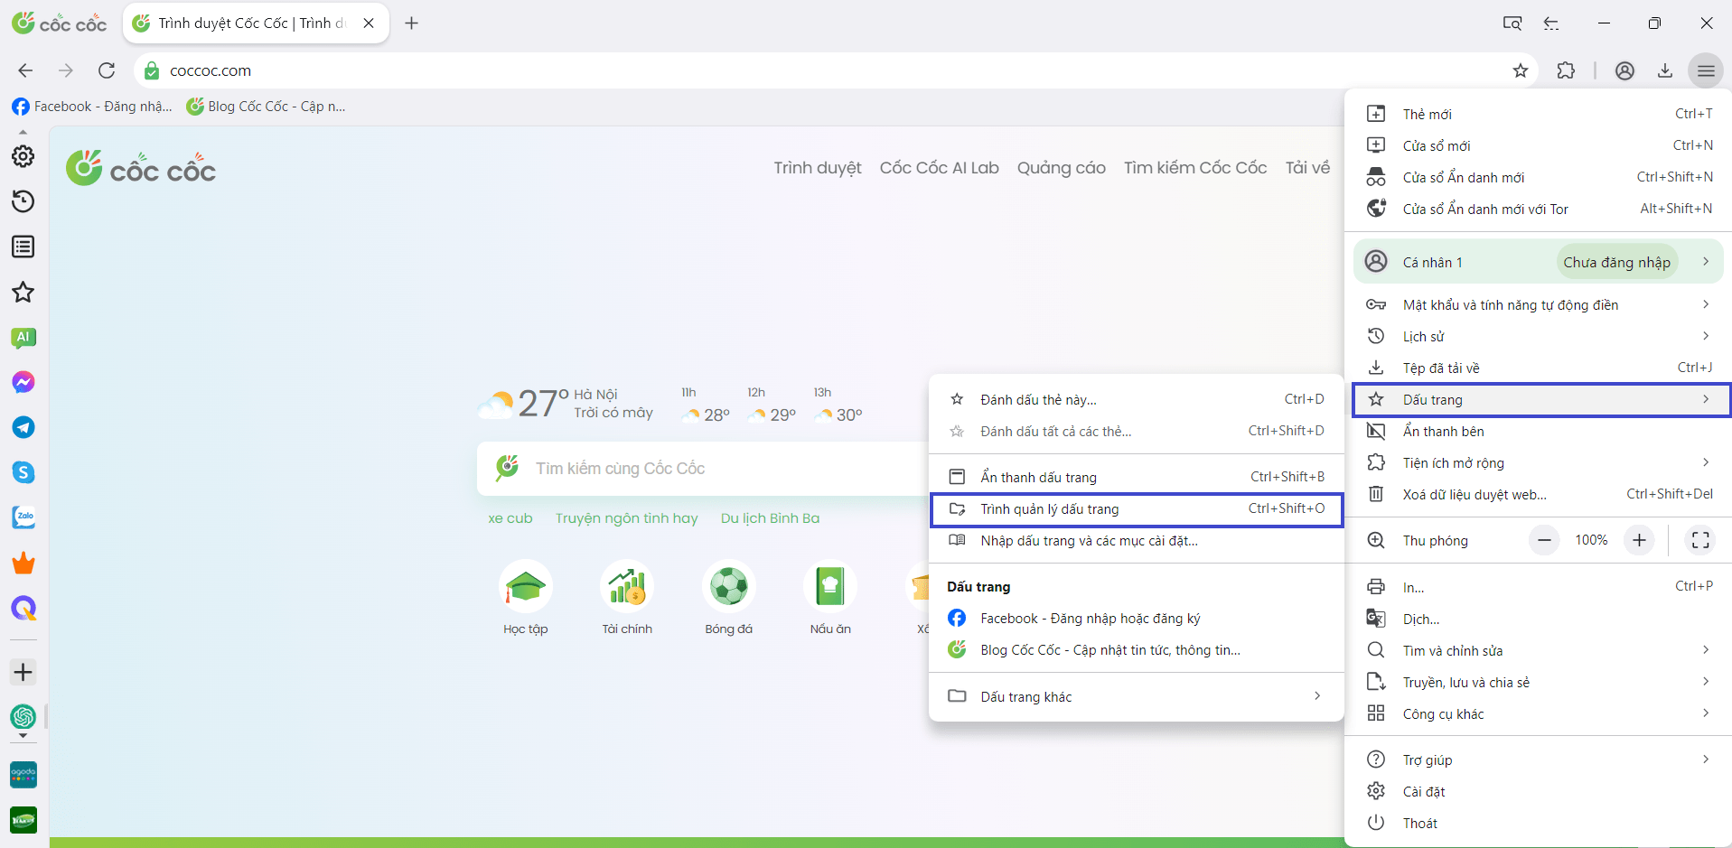Expand the Dấu trang khác folder

click(x=1137, y=696)
